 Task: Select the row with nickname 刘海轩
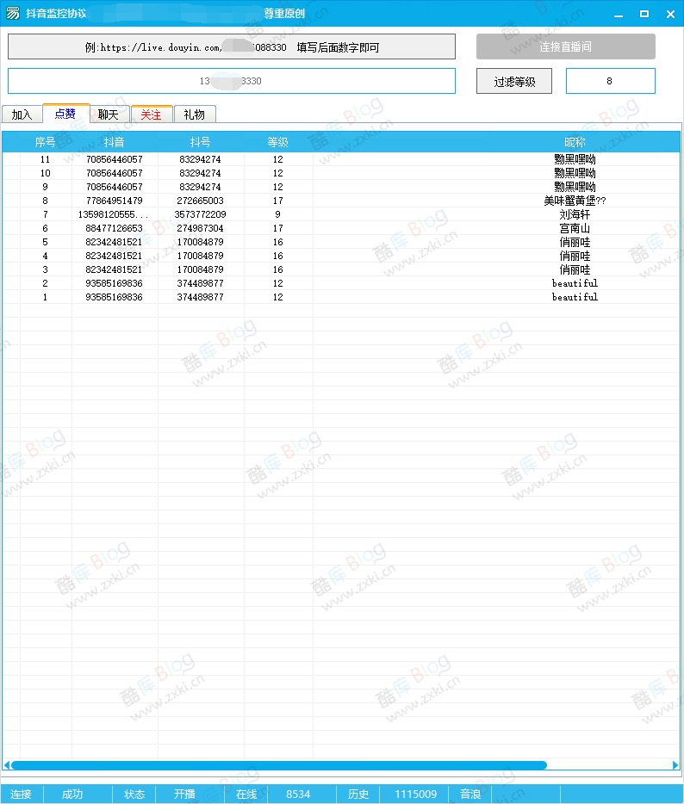[x=575, y=214]
